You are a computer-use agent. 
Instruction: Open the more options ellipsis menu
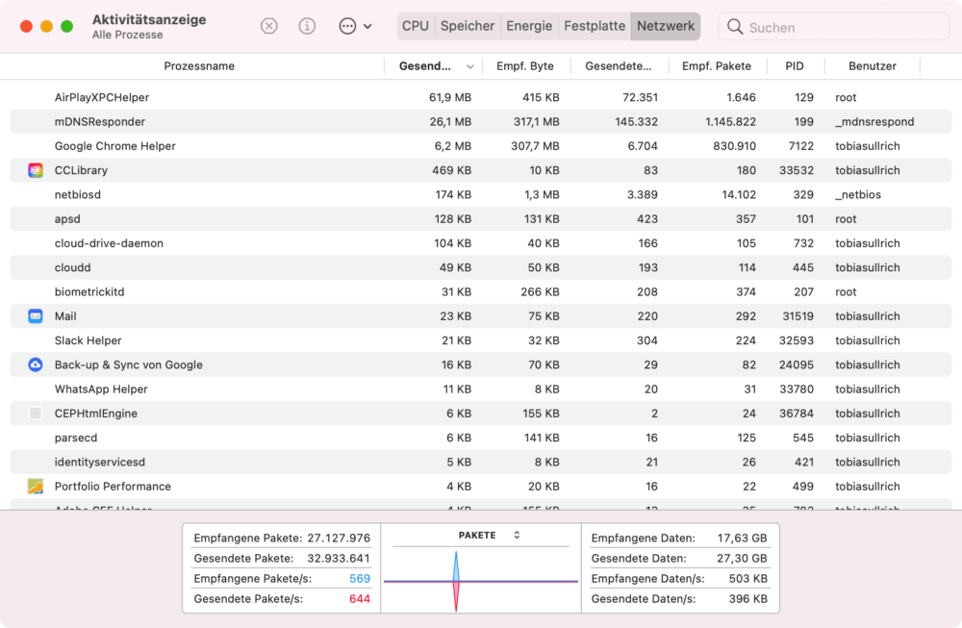(x=355, y=26)
